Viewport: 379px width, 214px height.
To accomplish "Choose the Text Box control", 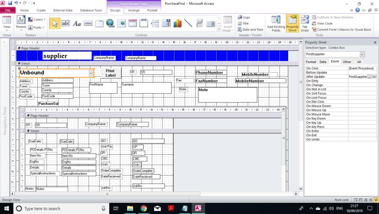I will click(x=65, y=23).
